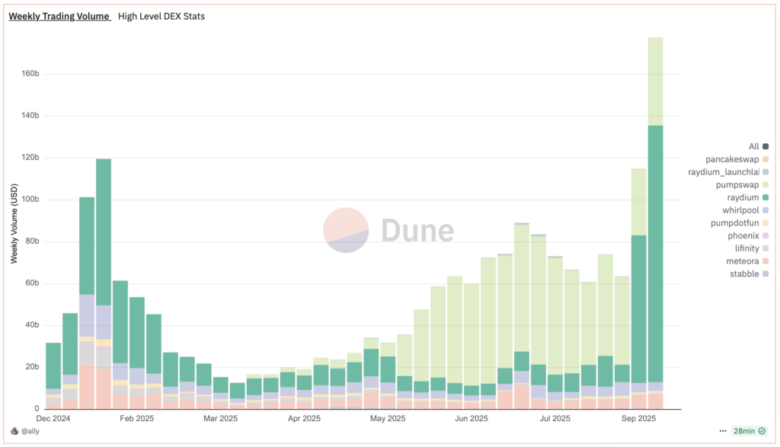This screenshot has width=780, height=447.
Task: Toggle the whirlpool legend entry
Action: (x=740, y=210)
